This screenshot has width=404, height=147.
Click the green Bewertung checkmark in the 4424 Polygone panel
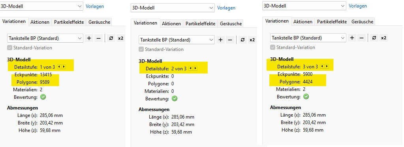tap(306, 97)
